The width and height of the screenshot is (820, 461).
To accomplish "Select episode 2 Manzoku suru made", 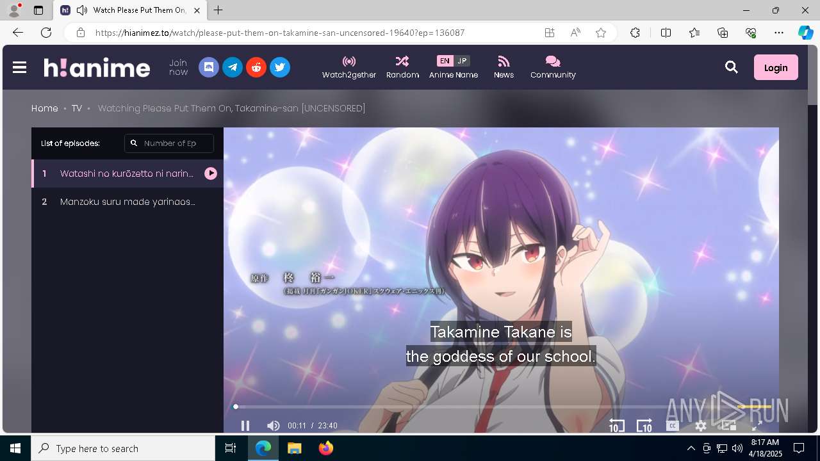I will pyautogui.click(x=127, y=202).
